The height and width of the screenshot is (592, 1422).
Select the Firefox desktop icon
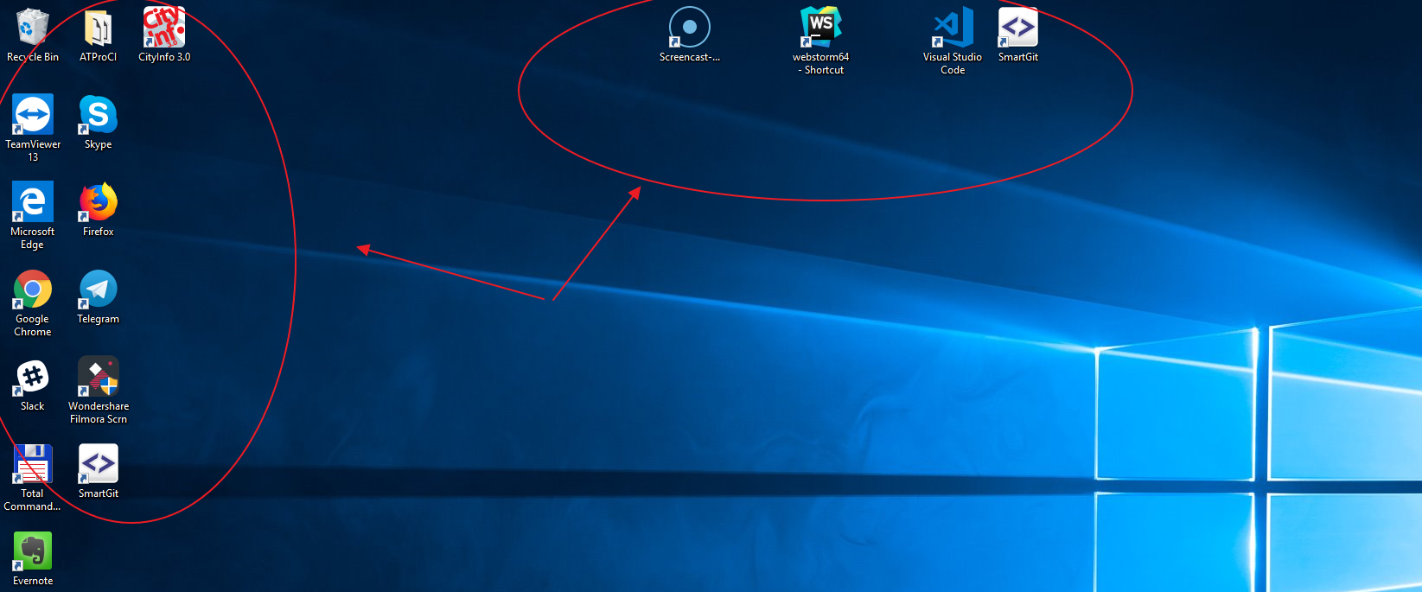98,202
